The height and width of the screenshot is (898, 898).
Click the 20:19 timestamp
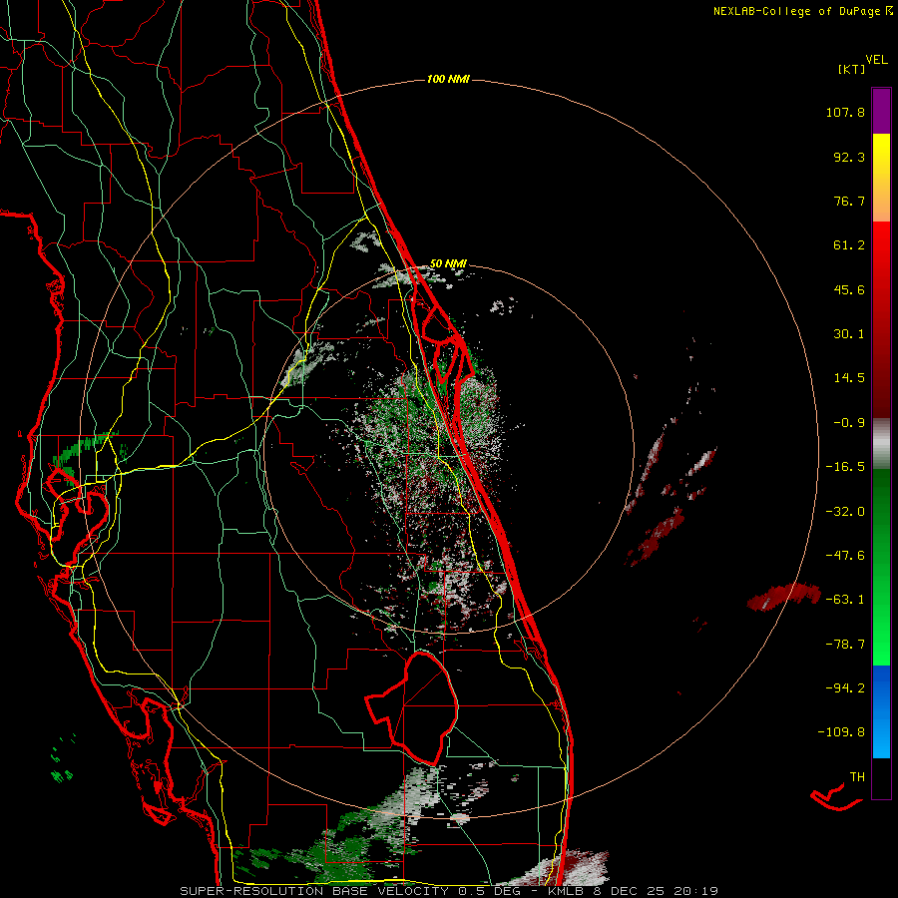coord(696,891)
